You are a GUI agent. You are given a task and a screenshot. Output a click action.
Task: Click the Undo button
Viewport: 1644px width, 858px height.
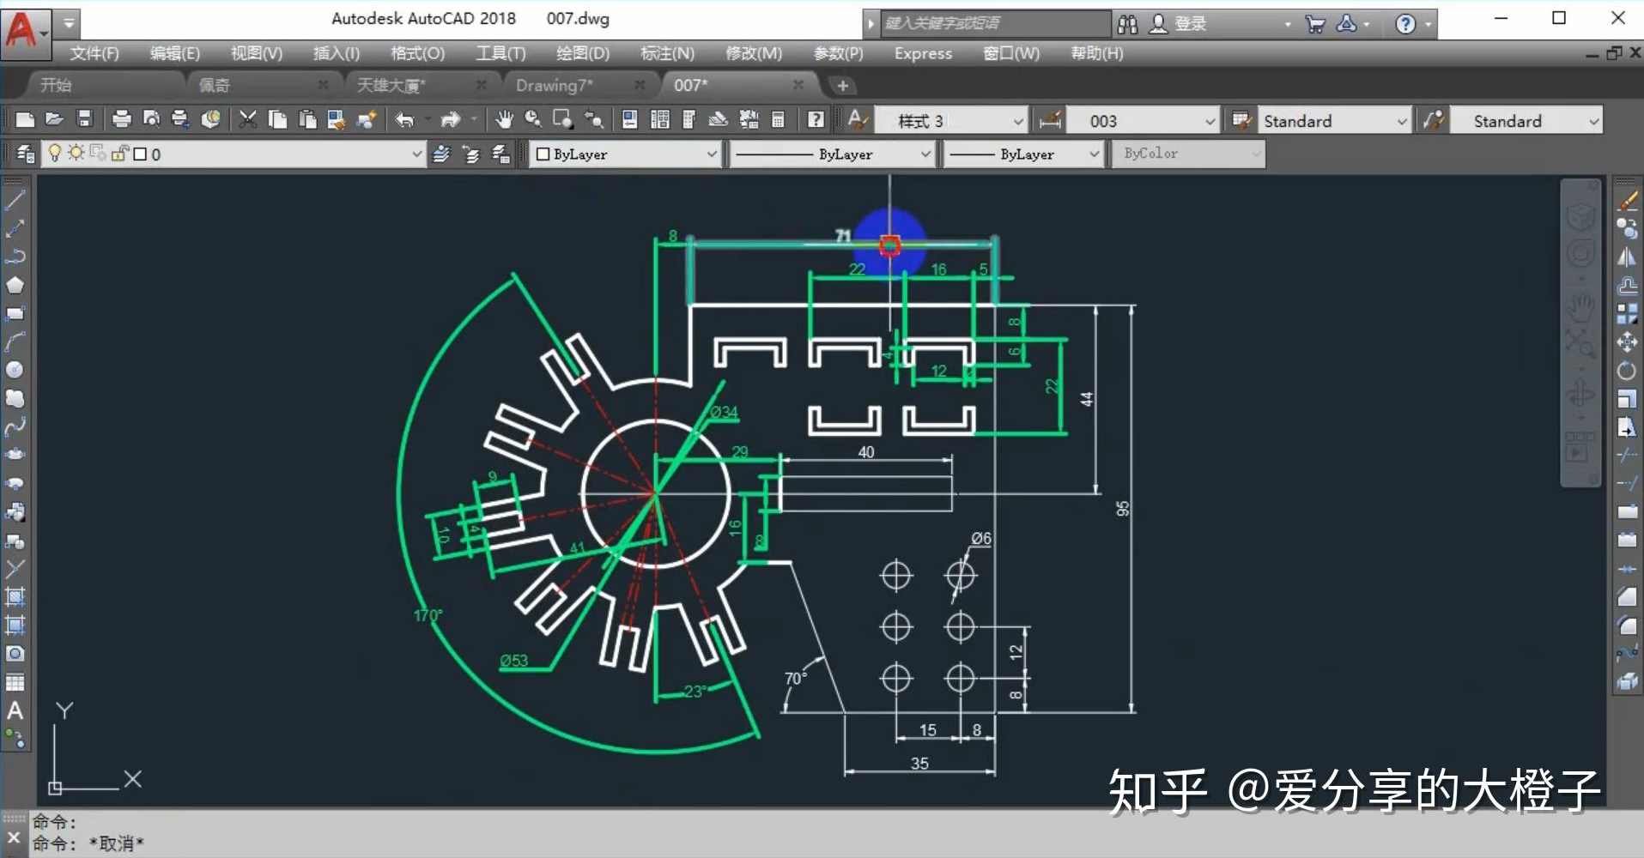pos(406,119)
